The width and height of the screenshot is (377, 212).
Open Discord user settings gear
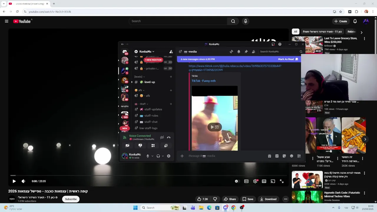click(168, 156)
